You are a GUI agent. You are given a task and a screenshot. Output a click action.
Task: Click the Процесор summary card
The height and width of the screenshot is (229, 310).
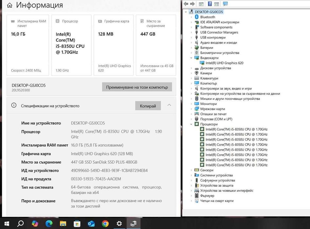tap(71, 45)
